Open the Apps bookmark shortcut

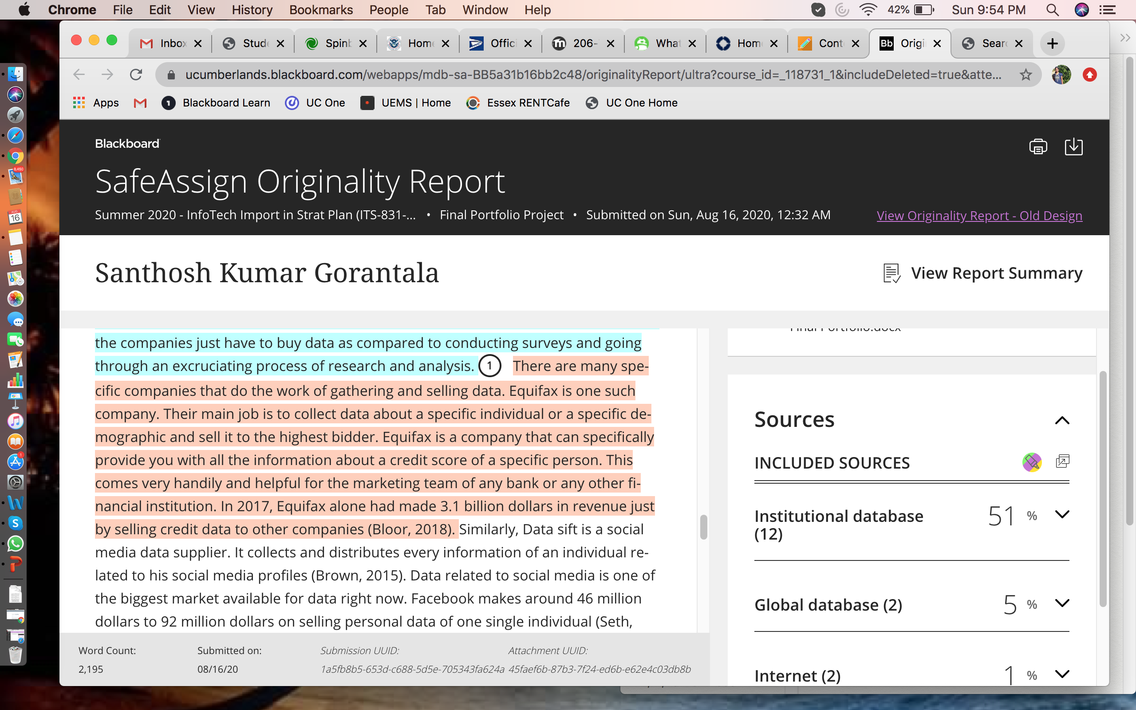(x=96, y=103)
